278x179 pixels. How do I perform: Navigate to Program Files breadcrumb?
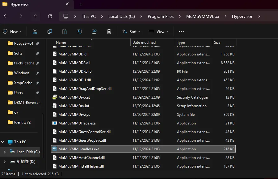pyautogui.click(x=160, y=16)
